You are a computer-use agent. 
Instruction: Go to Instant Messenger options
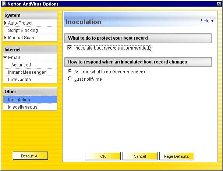click(27, 72)
